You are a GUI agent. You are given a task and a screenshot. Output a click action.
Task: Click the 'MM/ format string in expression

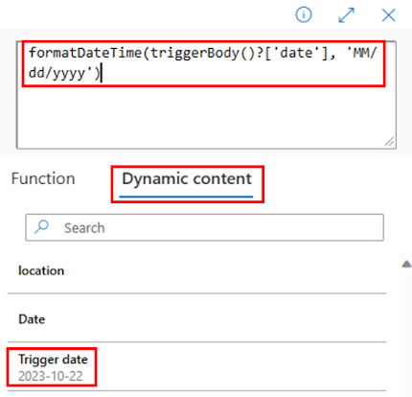(362, 53)
